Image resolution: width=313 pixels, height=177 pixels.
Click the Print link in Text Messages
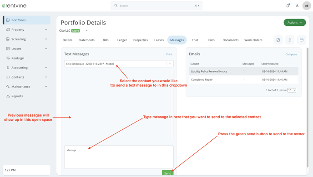click(x=169, y=54)
